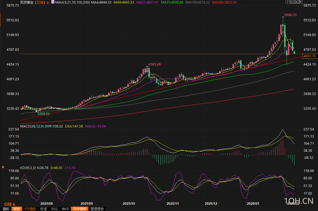Click the 管理模板 button
This screenshot has width=318, height=211.
pyautogui.click(x=97, y=209)
